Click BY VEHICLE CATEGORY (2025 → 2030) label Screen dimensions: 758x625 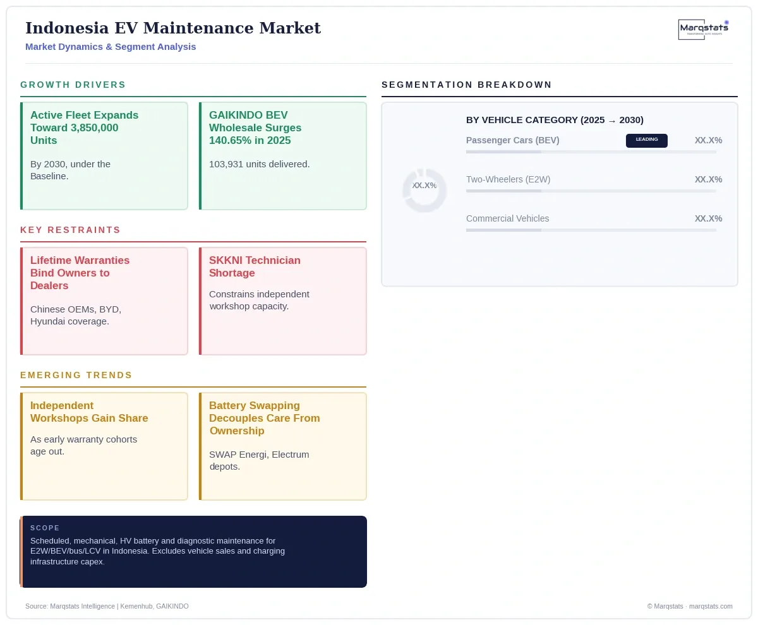(555, 120)
